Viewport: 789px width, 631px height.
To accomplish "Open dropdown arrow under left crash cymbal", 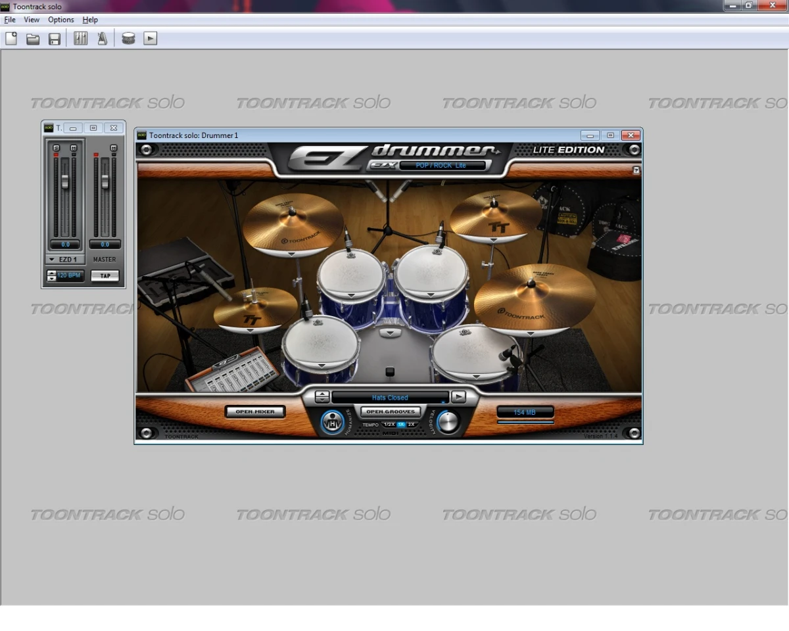I will (x=291, y=254).
